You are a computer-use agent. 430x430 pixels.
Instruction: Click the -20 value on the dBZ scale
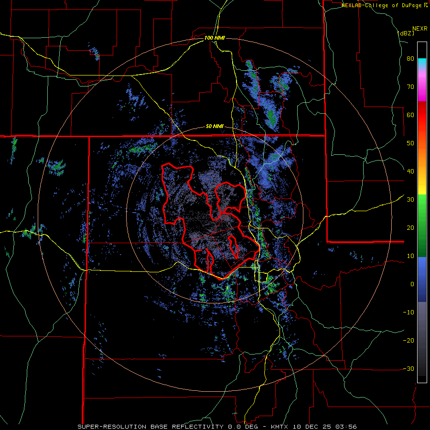click(x=408, y=340)
